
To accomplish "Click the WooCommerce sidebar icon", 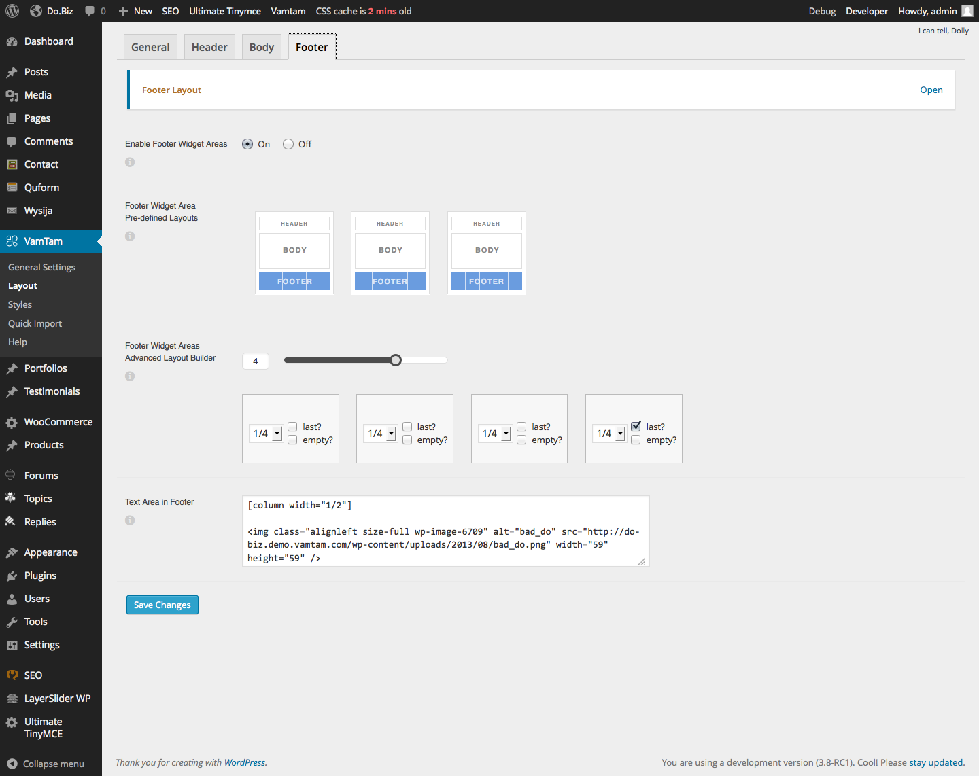I will (x=12, y=422).
